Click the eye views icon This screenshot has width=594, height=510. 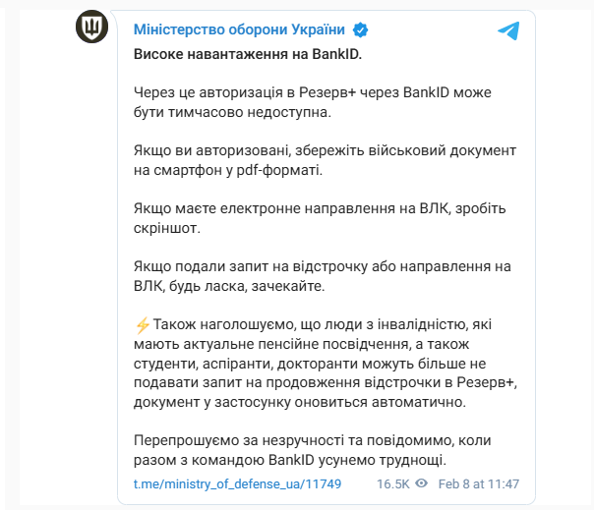coord(422,484)
